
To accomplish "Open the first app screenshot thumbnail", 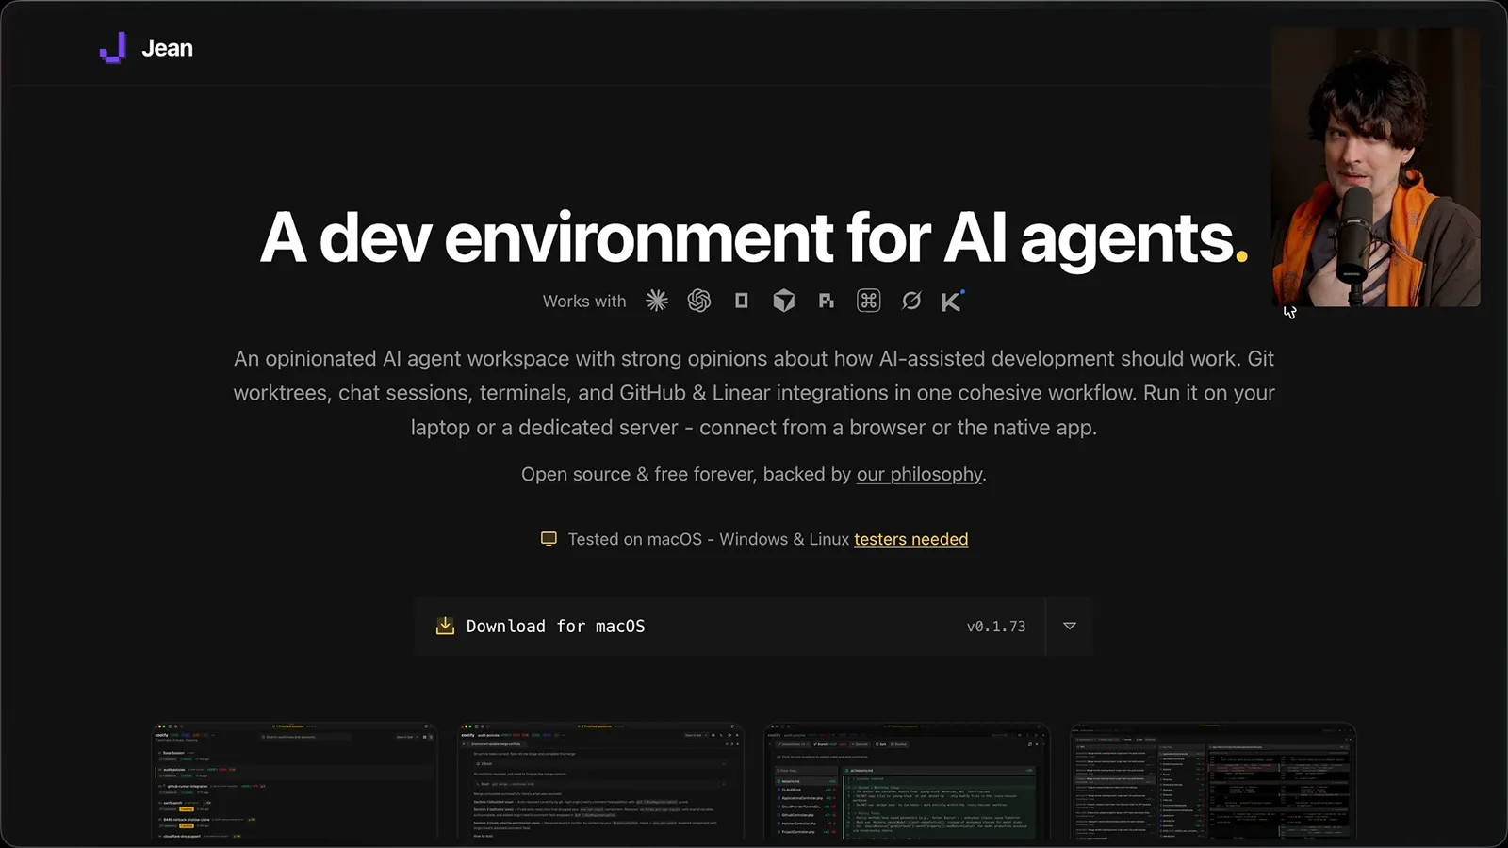I will (295, 780).
